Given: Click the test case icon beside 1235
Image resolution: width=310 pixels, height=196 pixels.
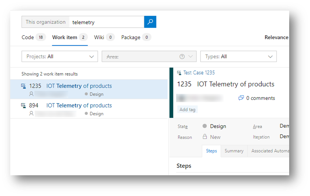Looking at the screenshot, I should click(x=23, y=86).
